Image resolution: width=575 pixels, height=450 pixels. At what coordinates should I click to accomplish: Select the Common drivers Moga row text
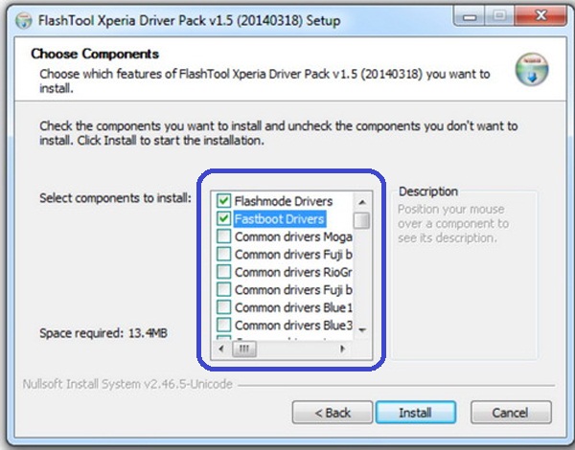pyautogui.click(x=293, y=236)
